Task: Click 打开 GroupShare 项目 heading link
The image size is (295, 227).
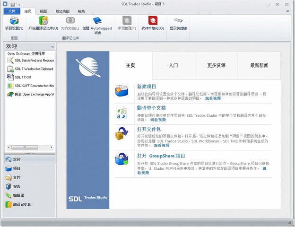Action: (x=161, y=156)
